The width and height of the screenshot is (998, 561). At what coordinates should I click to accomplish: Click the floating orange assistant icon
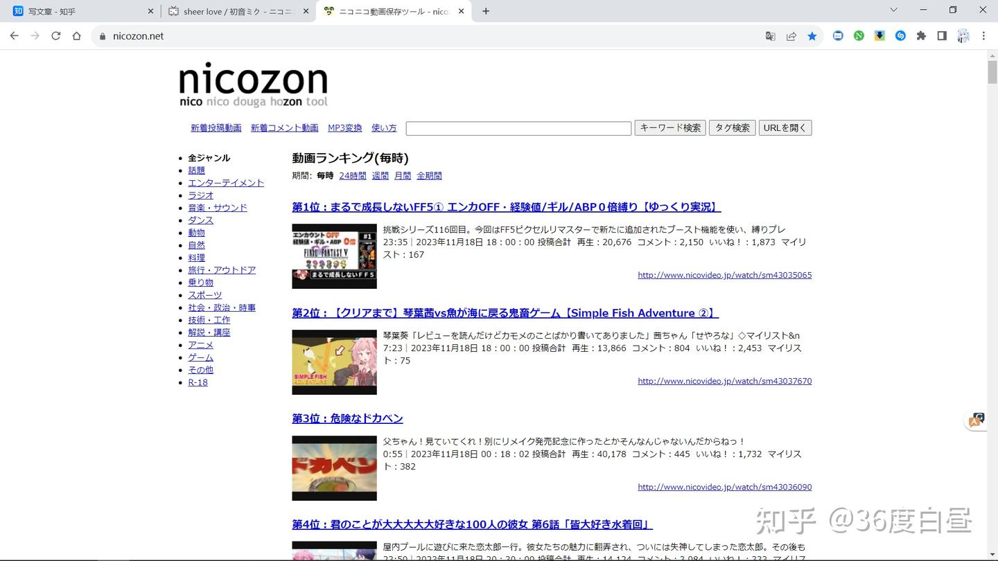[977, 420]
